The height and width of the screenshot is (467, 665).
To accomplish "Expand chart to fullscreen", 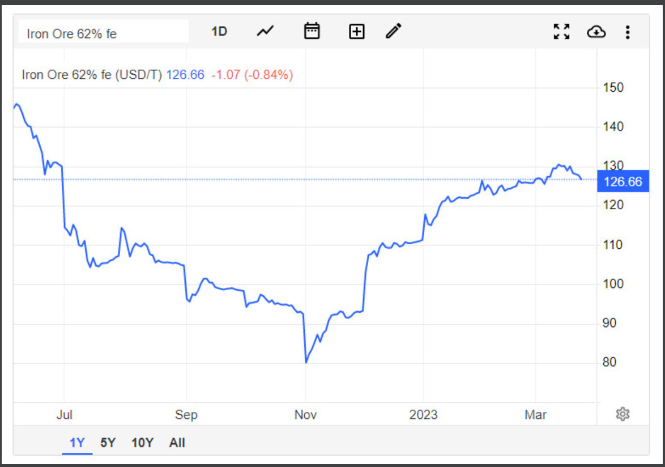I will tap(561, 31).
